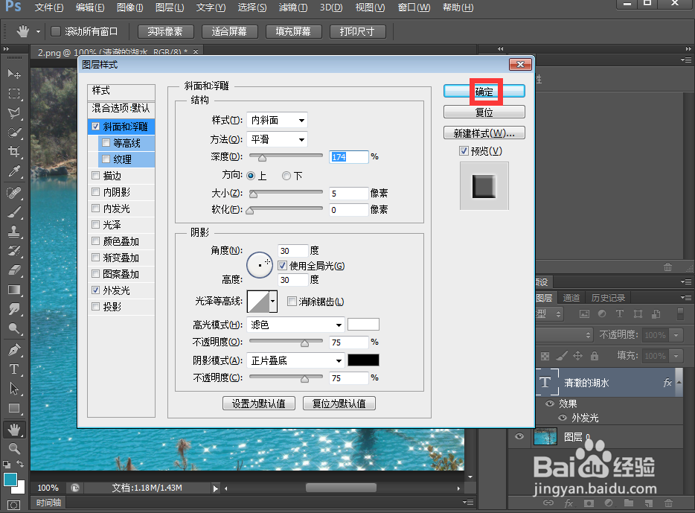Select the Horizontal Type tool
This screenshot has width=695, height=513.
point(15,369)
